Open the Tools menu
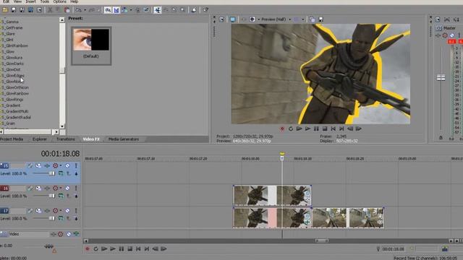The height and width of the screenshot is (260, 463). point(45,1)
